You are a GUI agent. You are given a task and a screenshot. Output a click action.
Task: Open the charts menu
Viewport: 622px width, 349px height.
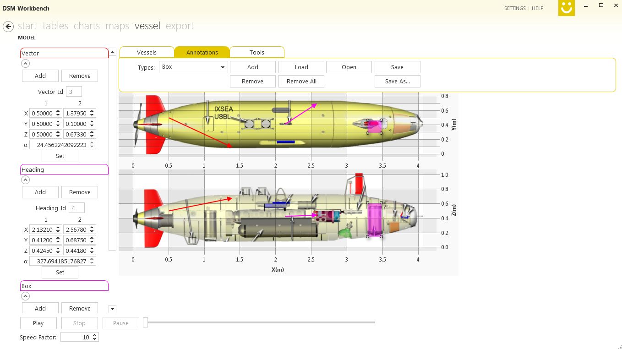87,26
